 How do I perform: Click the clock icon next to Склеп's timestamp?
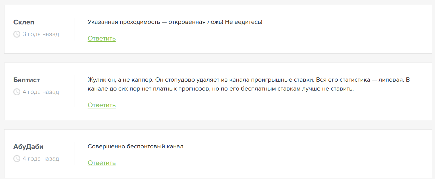click(x=16, y=34)
